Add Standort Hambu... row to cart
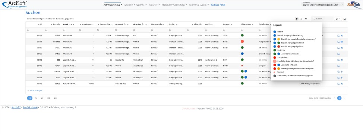363x134 pixels. click(x=342, y=48)
